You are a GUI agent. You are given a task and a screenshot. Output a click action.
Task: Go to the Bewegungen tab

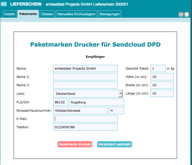[x=110, y=14]
